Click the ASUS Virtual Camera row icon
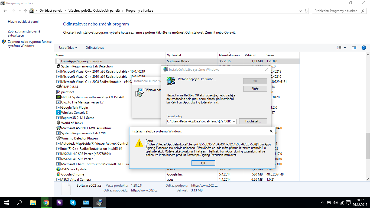Screen dimensions: 370x208 click(58, 180)
